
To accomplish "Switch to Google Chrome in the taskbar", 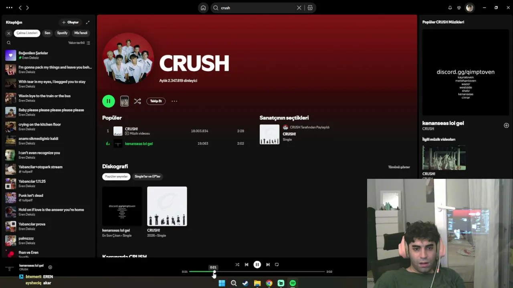I will pos(269,283).
